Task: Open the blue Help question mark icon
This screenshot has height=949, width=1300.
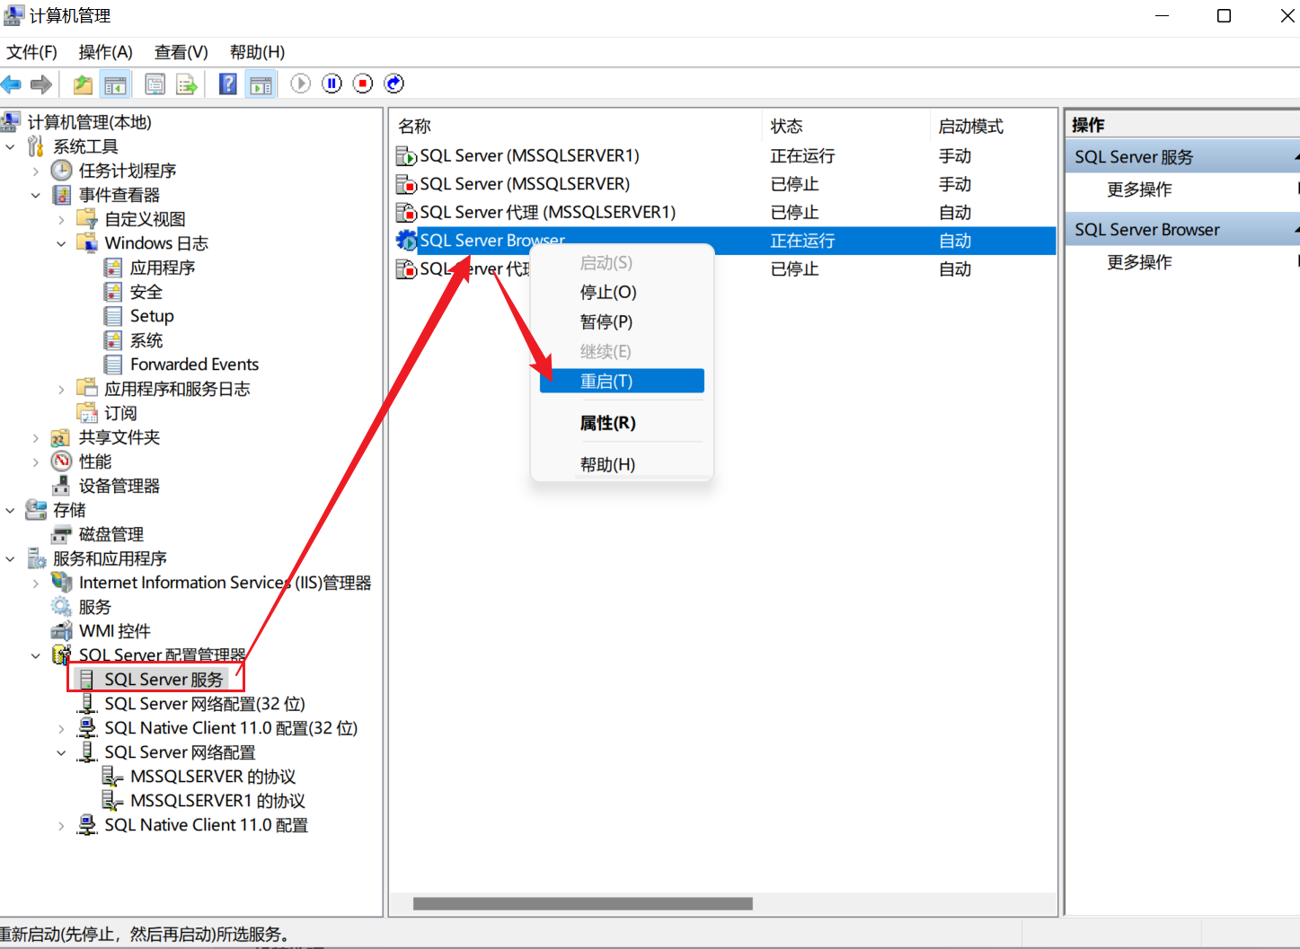Action: tap(228, 84)
